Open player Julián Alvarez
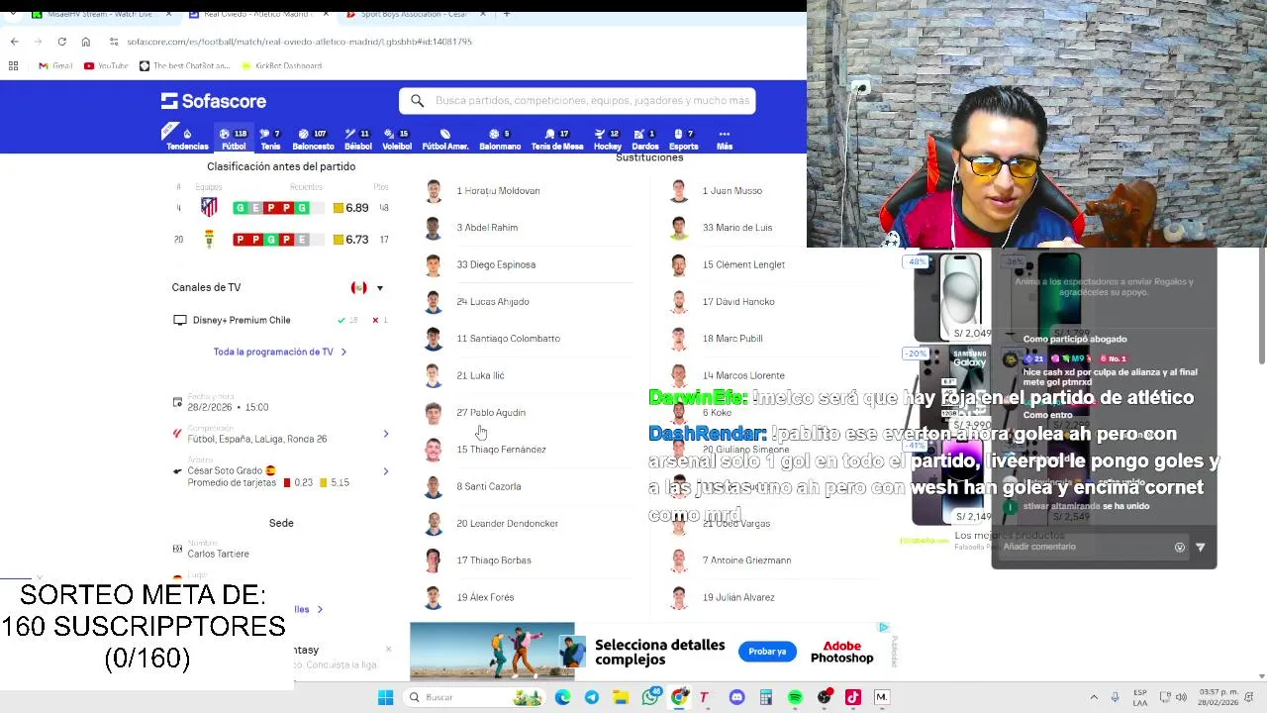This screenshot has width=1267, height=713. click(x=738, y=597)
